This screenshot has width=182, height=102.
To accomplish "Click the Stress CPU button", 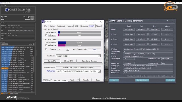I will (x=68, y=61).
